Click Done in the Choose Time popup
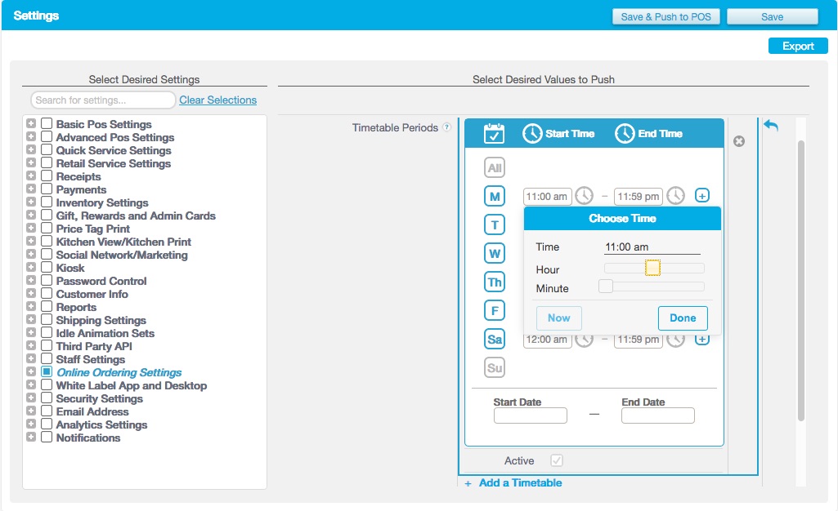 (683, 318)
